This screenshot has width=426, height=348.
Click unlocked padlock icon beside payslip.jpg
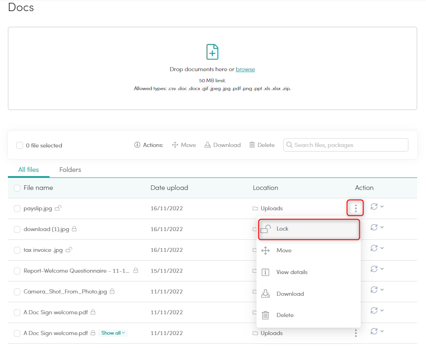58,208
